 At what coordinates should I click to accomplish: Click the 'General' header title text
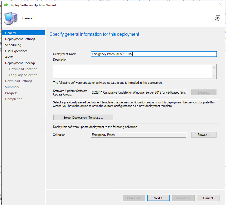tap(28, 18)
